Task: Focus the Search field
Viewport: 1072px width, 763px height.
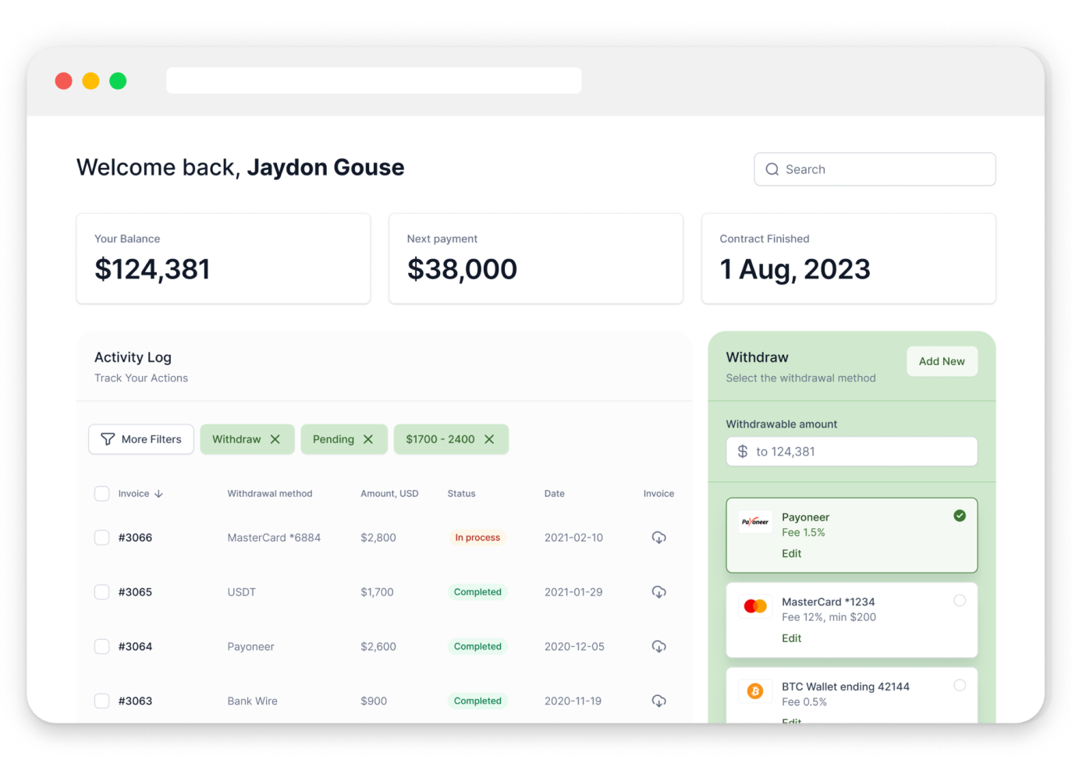Action: 875,169
